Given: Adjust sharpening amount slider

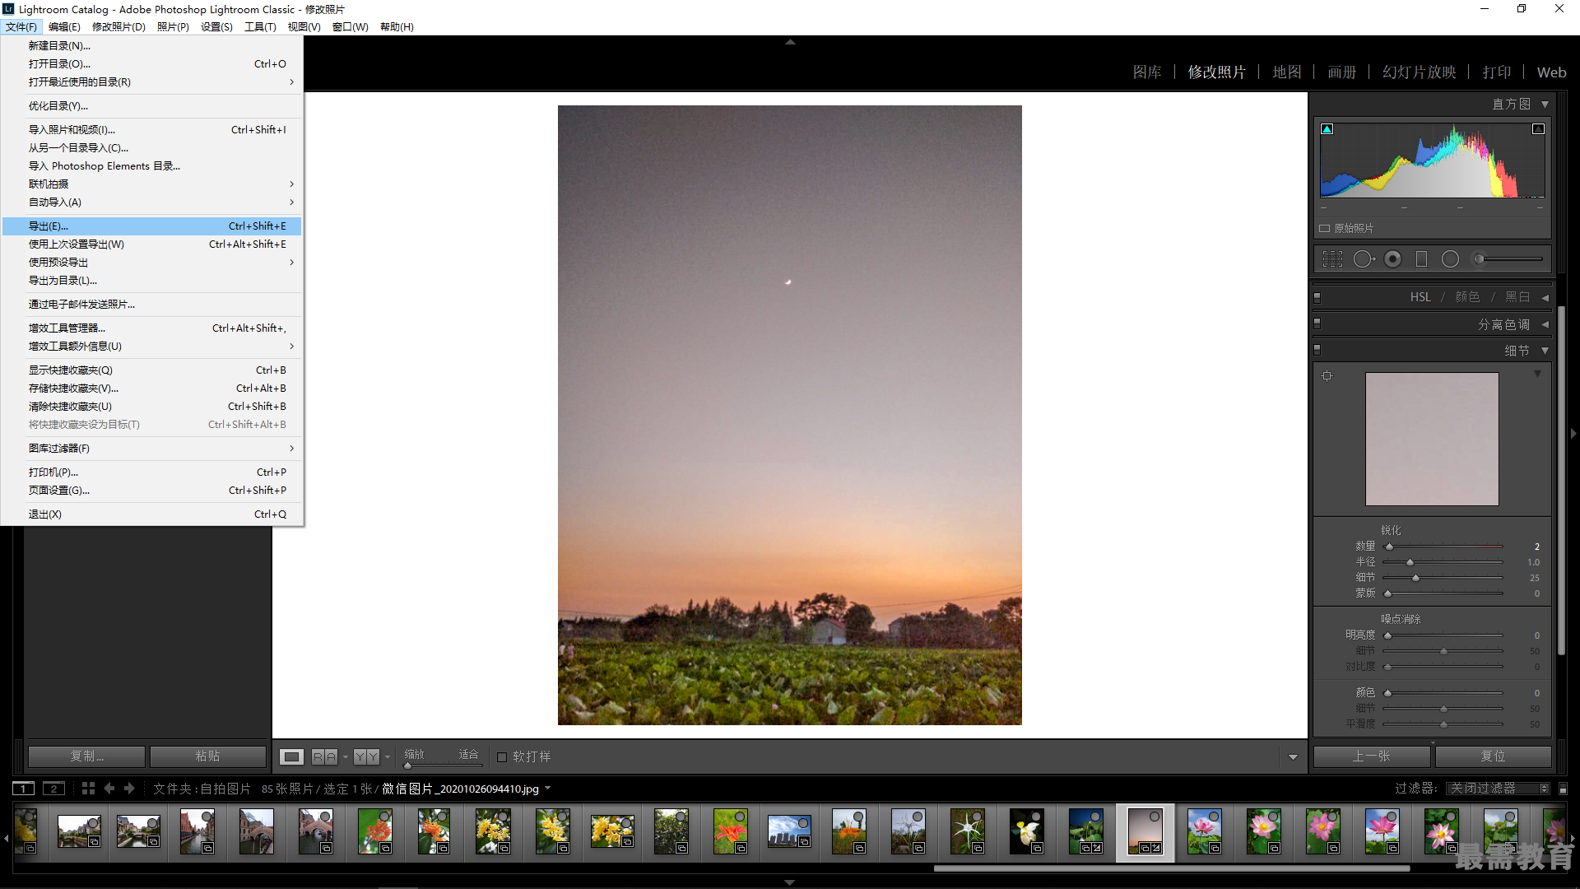Looking at the screenshot, I should (1443, 547).
